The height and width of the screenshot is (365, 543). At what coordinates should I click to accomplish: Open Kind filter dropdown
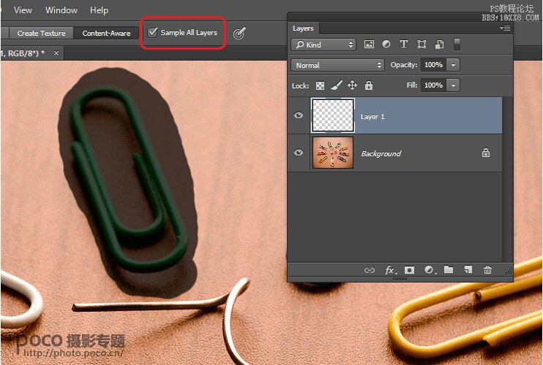pos(323,45)
